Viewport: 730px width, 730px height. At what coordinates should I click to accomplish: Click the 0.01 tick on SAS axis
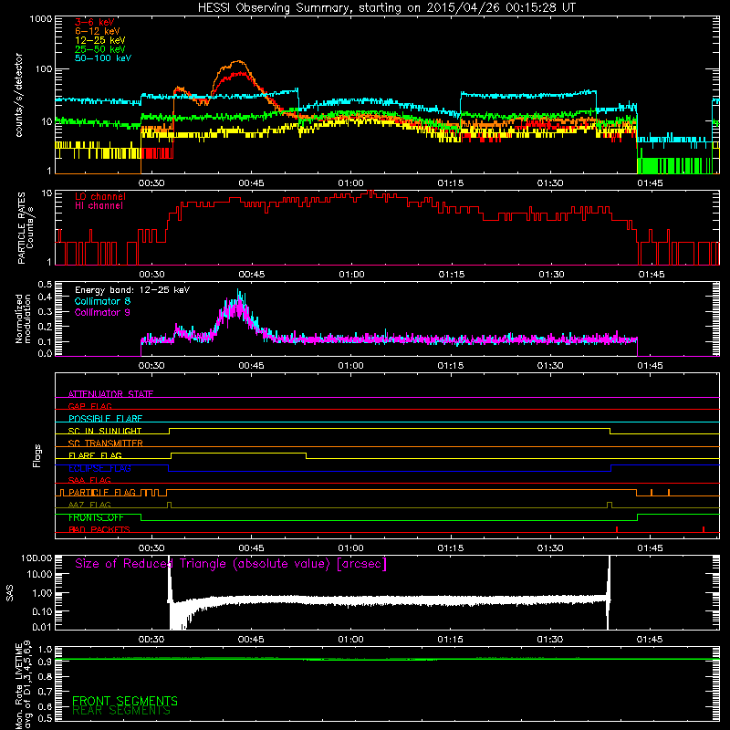coord(42,627)
